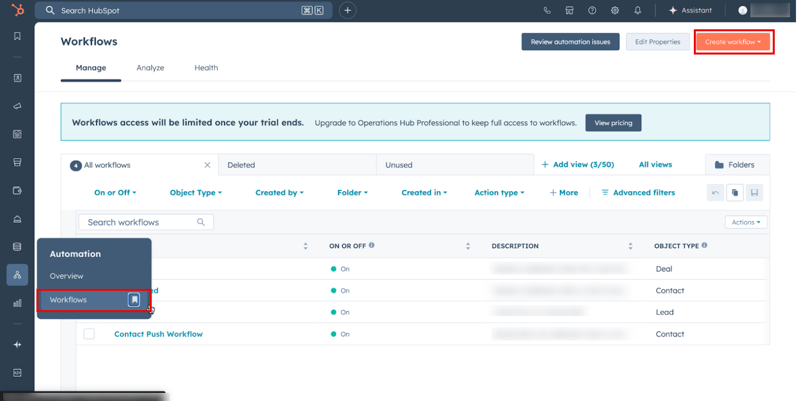797x401 pixels.
Task: Click the Search HubSpot field
Action: coord(184,10)
